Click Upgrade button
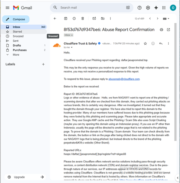The width and height of the screenshot is (180, 183). [25, 177]
